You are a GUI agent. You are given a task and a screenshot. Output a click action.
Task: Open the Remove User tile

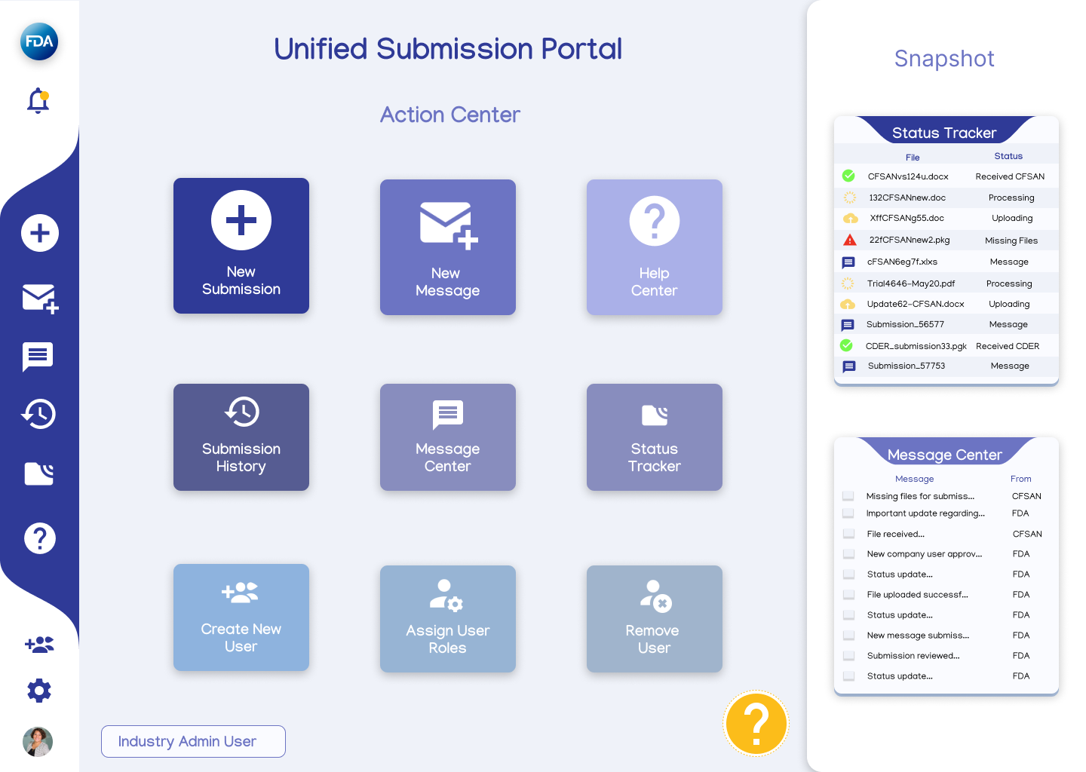(654, 618)
